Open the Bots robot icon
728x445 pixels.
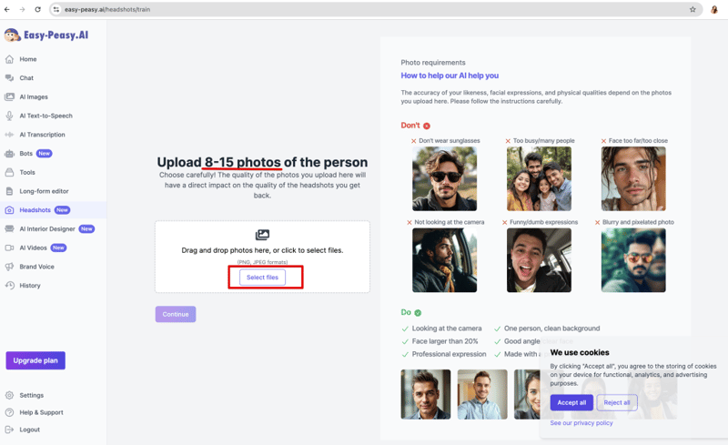(x=10, y=154)
